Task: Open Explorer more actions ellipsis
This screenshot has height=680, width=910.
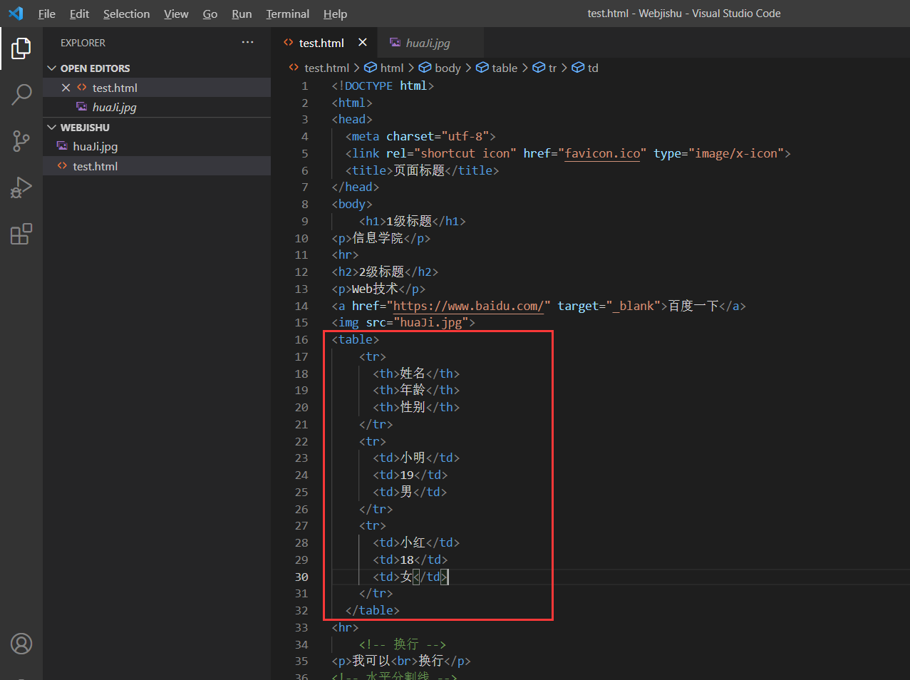Action: pyautogui.click(x=247, y=43)
